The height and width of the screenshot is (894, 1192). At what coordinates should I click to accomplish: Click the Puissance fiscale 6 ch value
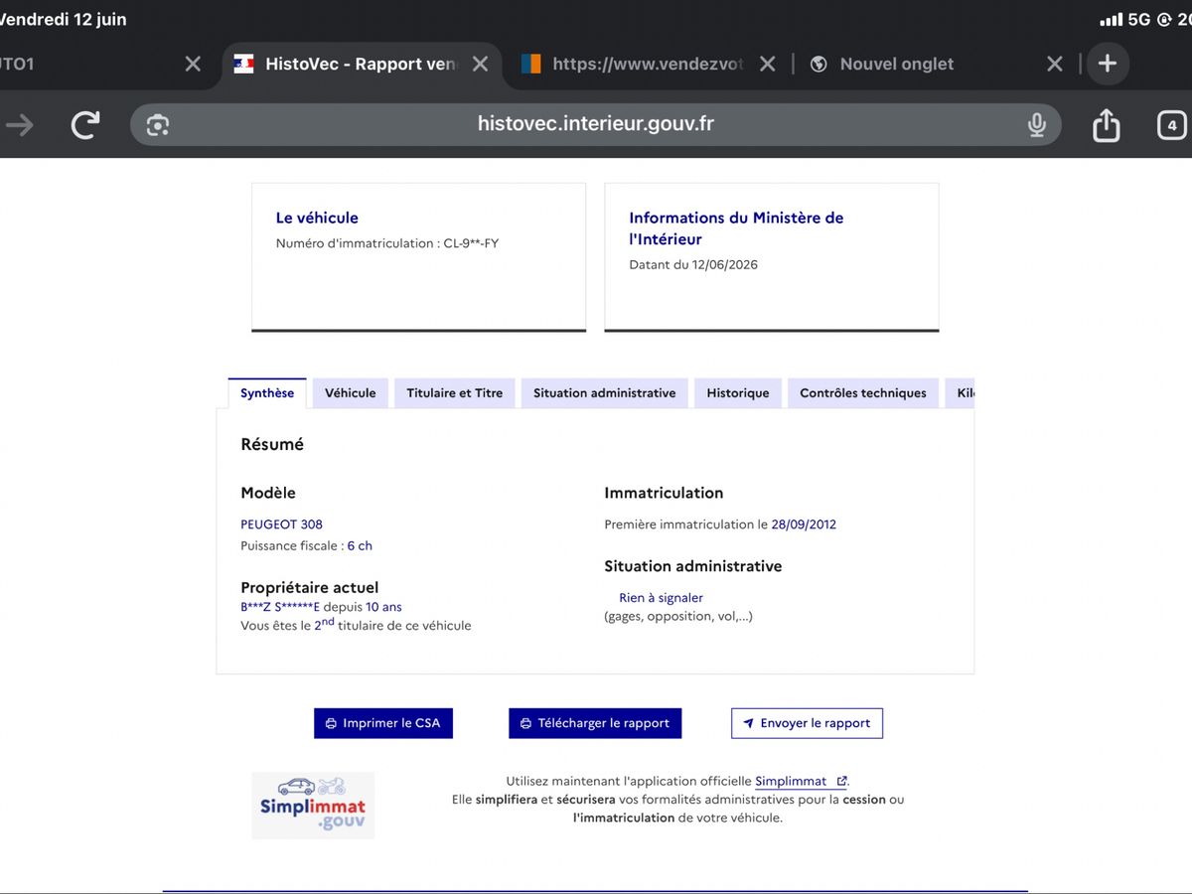coord(360,546)
